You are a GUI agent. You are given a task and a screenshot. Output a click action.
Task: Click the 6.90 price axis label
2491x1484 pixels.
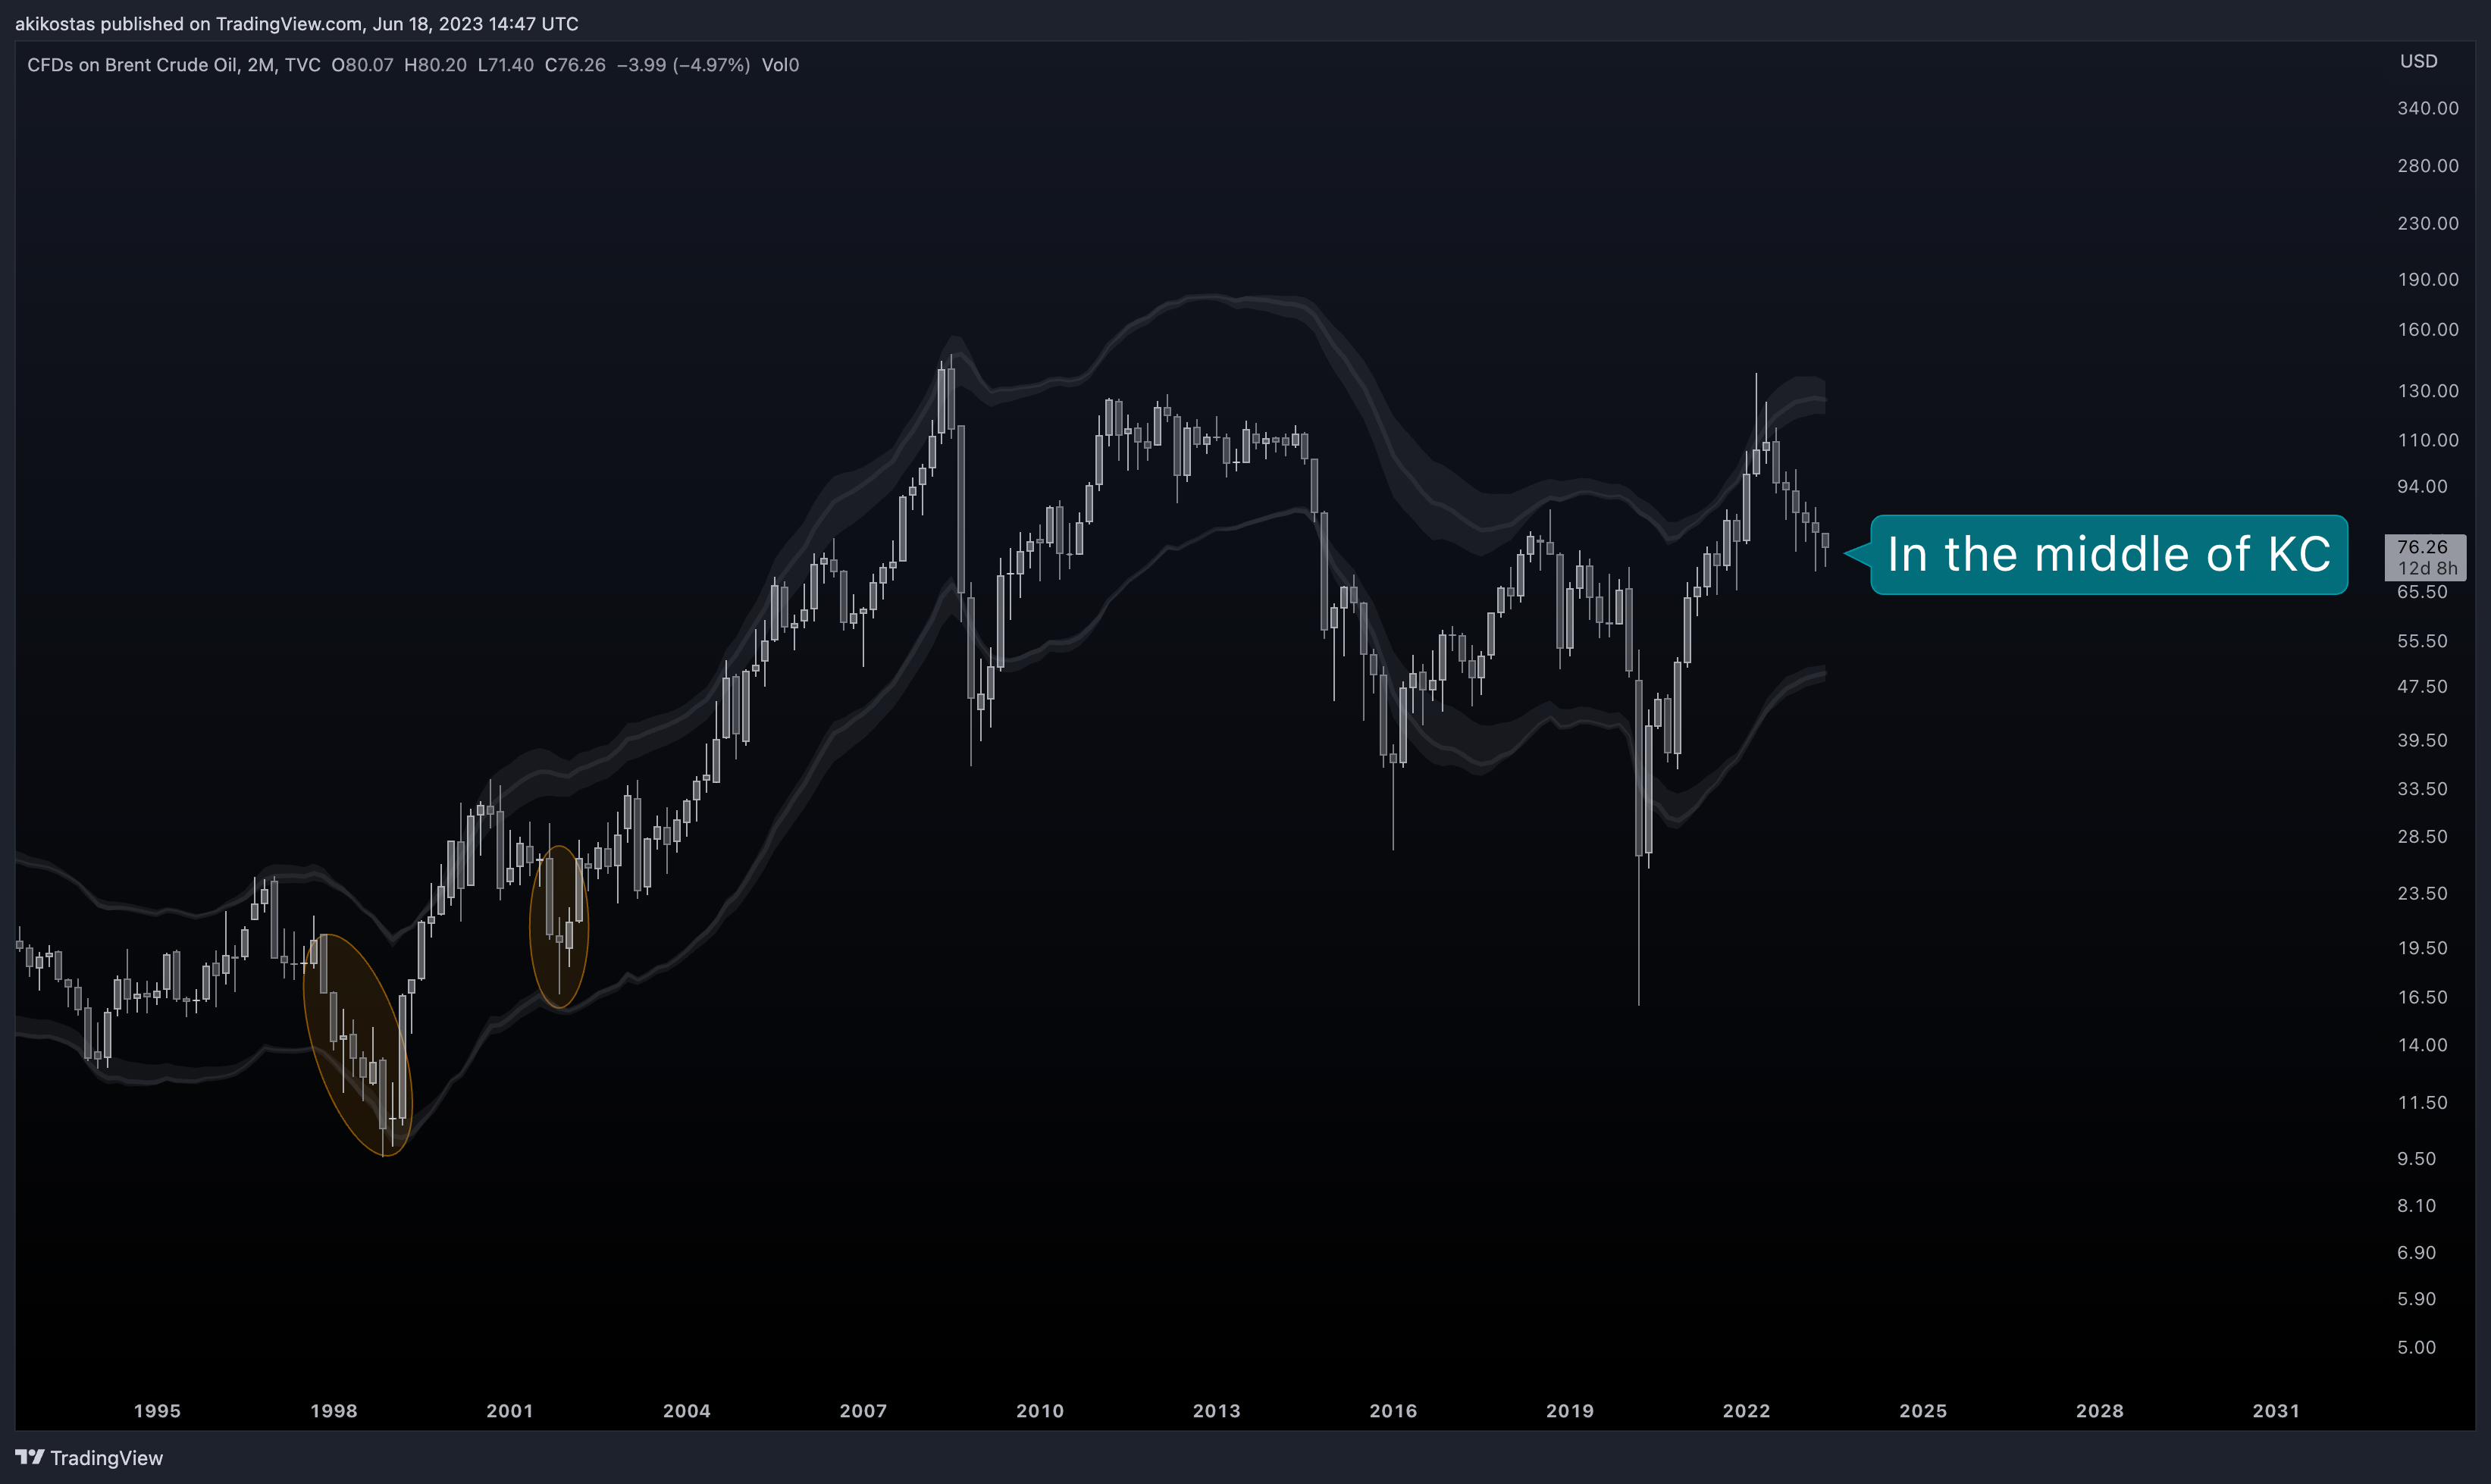[x=2416, y=1253]
